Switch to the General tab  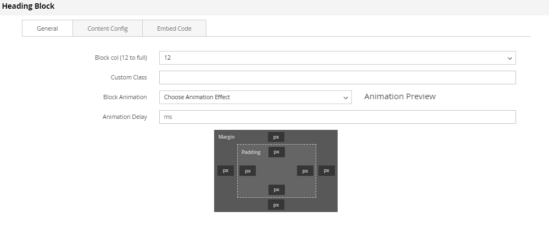tap(47, 28)
